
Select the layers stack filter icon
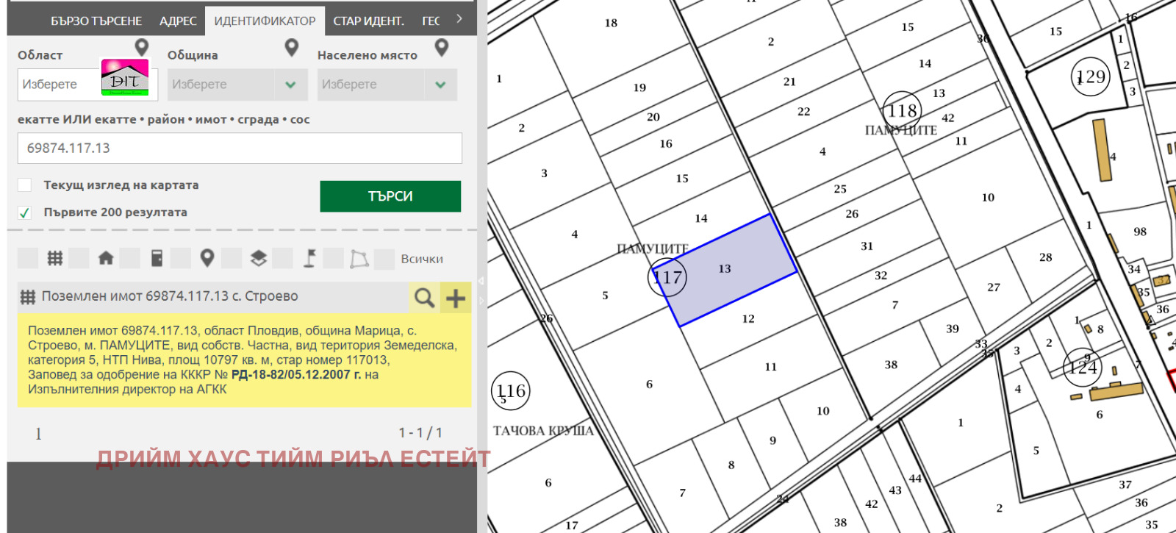258,258
